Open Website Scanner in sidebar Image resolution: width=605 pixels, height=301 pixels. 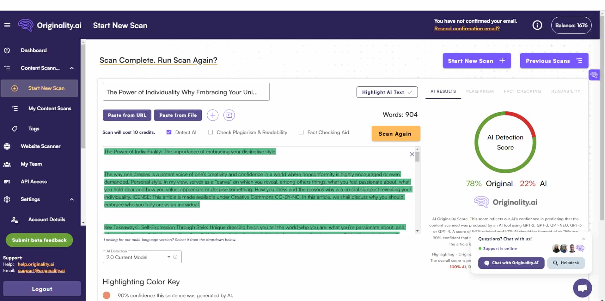(x=40, y=146)
